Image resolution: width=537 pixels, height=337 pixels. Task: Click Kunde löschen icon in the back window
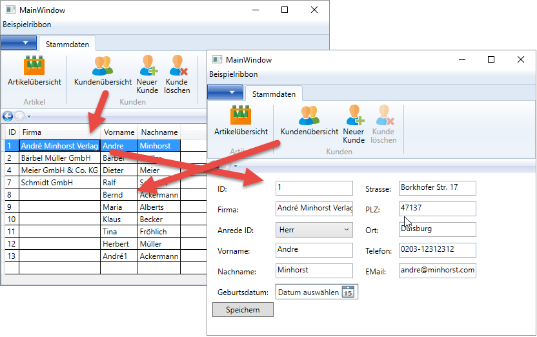(x=177, y=66)
